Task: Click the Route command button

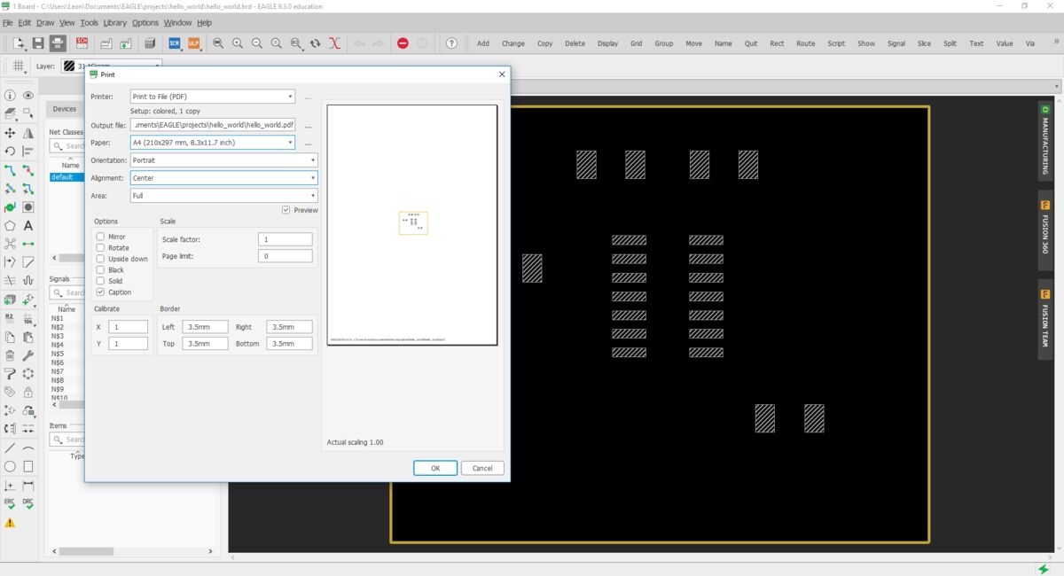Action: (x=805, y=43)
